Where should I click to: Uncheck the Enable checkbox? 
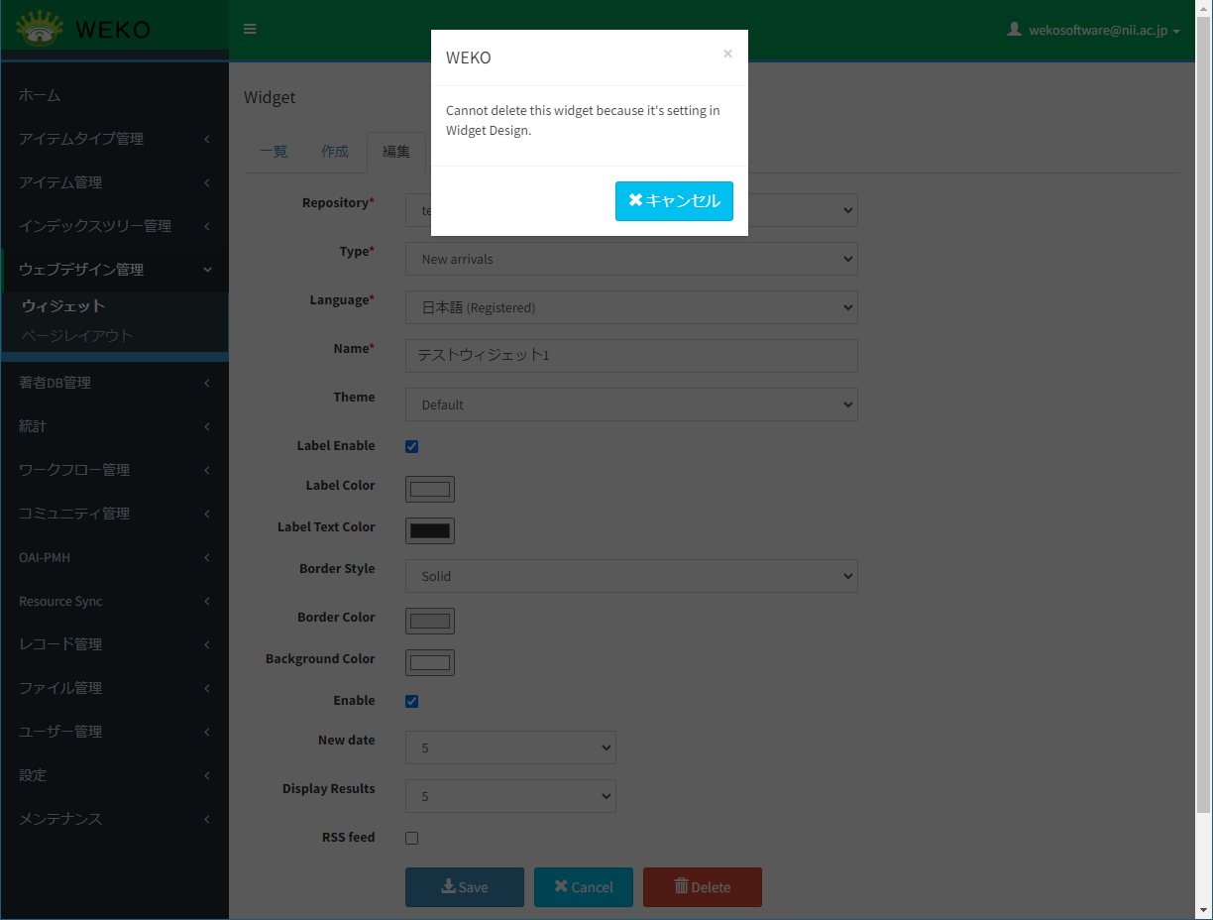click(x=412, y=702)
